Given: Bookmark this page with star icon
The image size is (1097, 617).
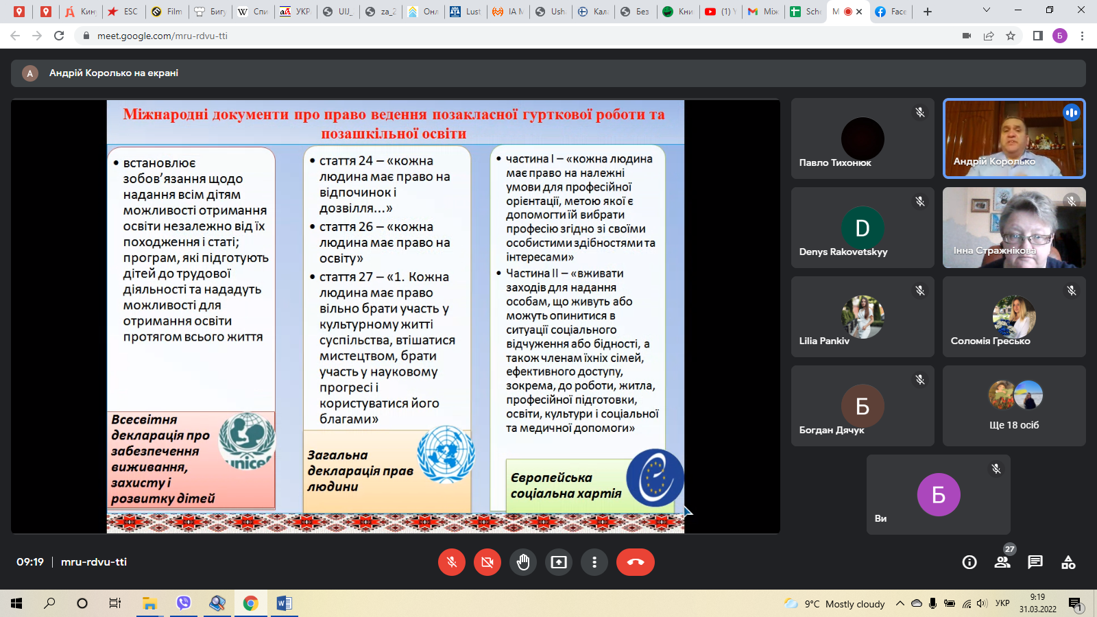Looking at the screenshot, I should (x=1011, y=36).
